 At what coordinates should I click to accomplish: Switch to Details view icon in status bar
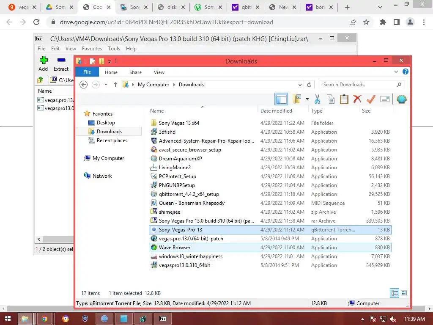(395, 293)
